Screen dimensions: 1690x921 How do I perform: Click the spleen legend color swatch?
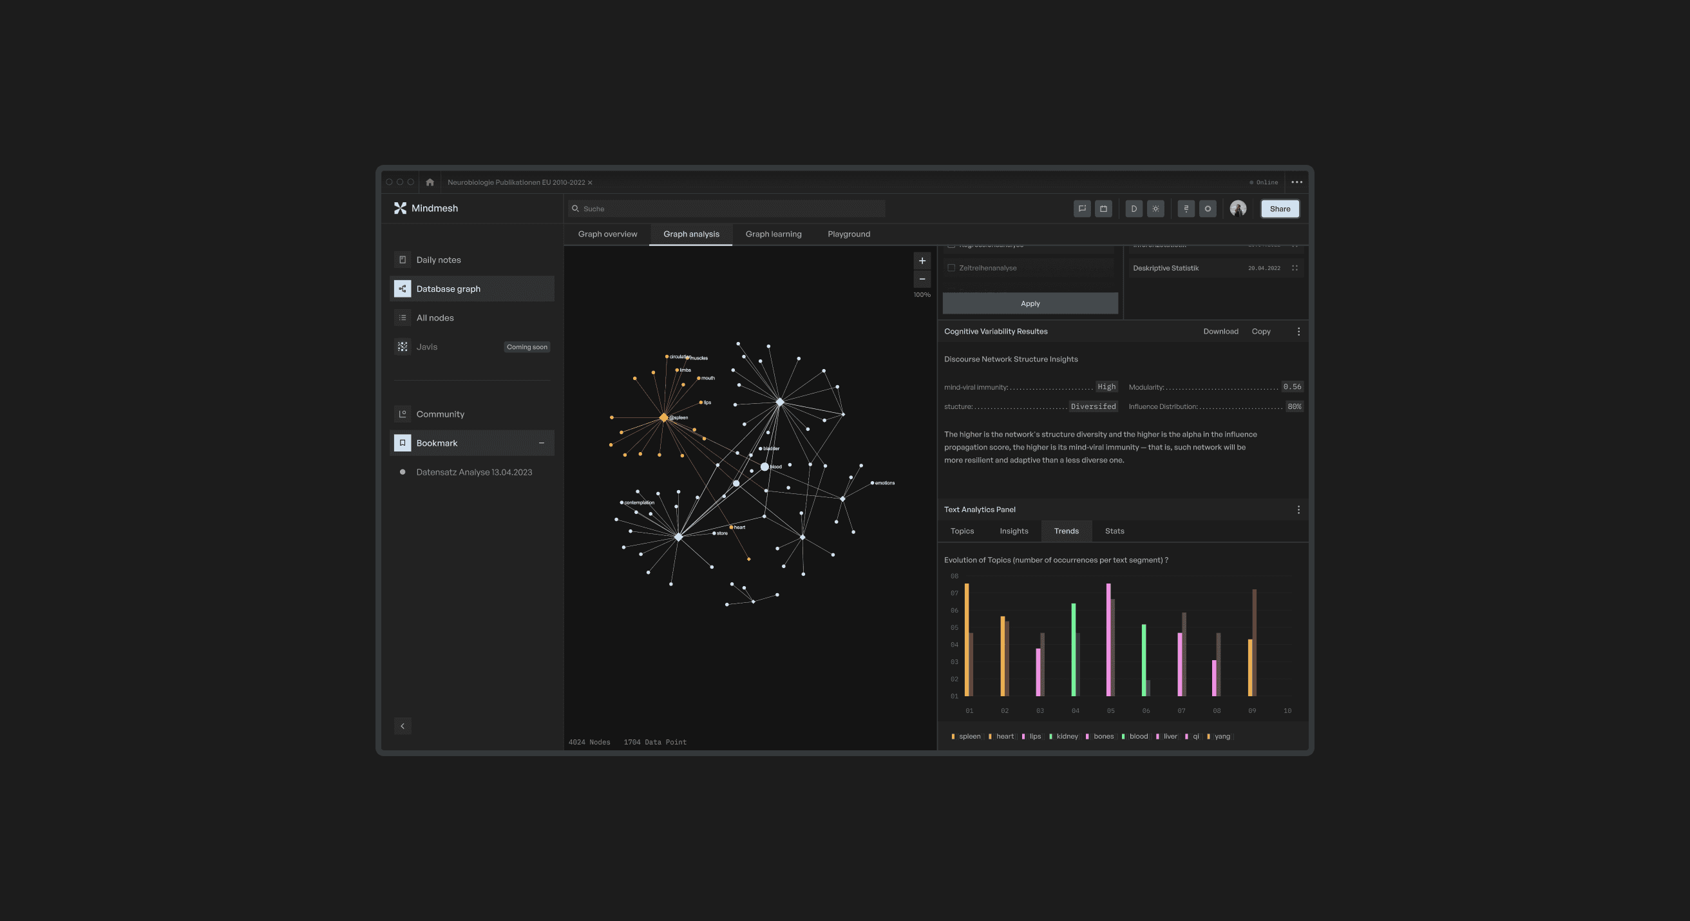point(953,736)
